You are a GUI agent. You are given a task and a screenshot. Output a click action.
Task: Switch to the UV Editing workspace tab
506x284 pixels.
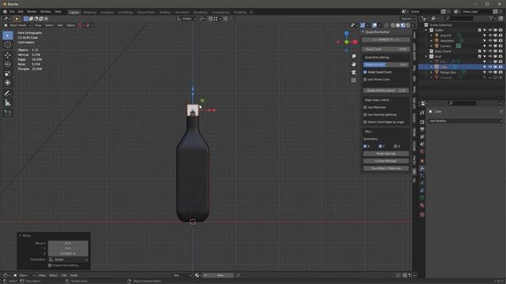coord(125,13)
